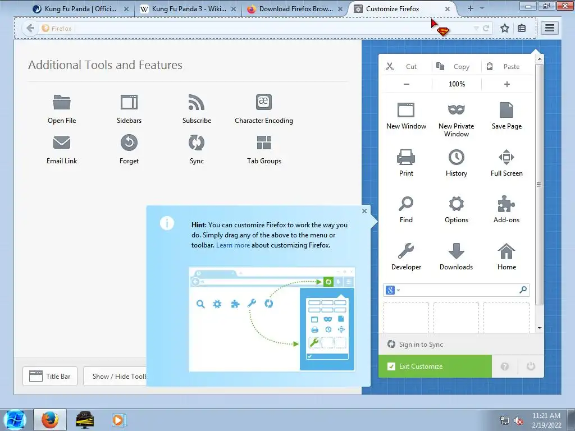Open the list all tabs dropdown arrow
Image resolution: width=575 pixels, height=431 pixels.
click(x=482, y=8)
